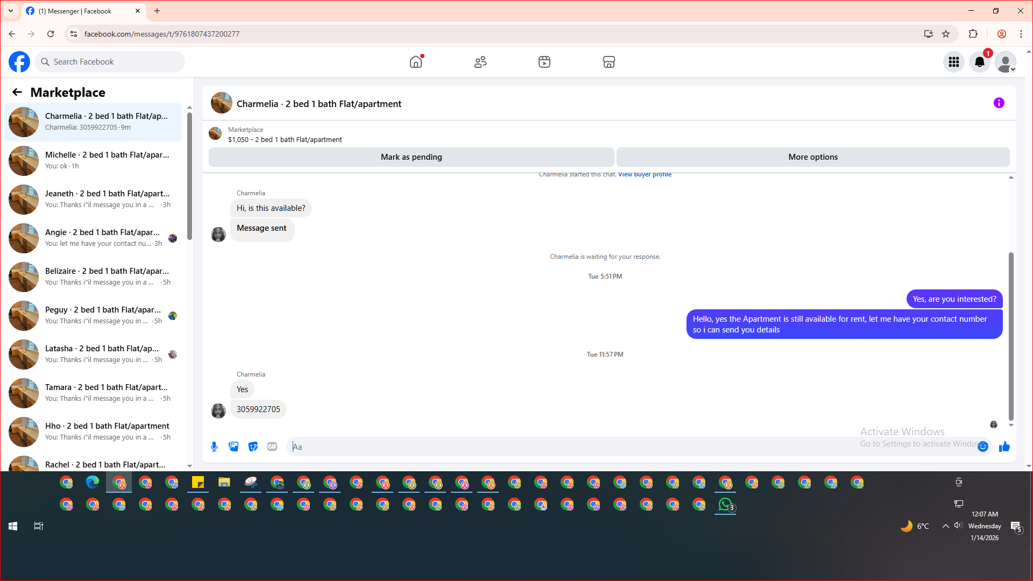This screenshot has width=1033, height=581.
Task: Show hidden system tray icons chevron
Action: coord(945,526)
